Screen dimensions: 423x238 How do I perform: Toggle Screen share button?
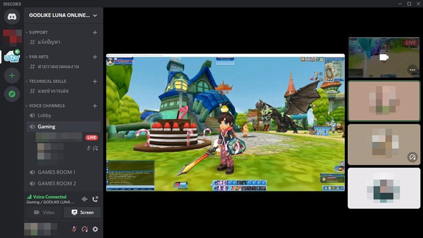[x=82, y=213]
